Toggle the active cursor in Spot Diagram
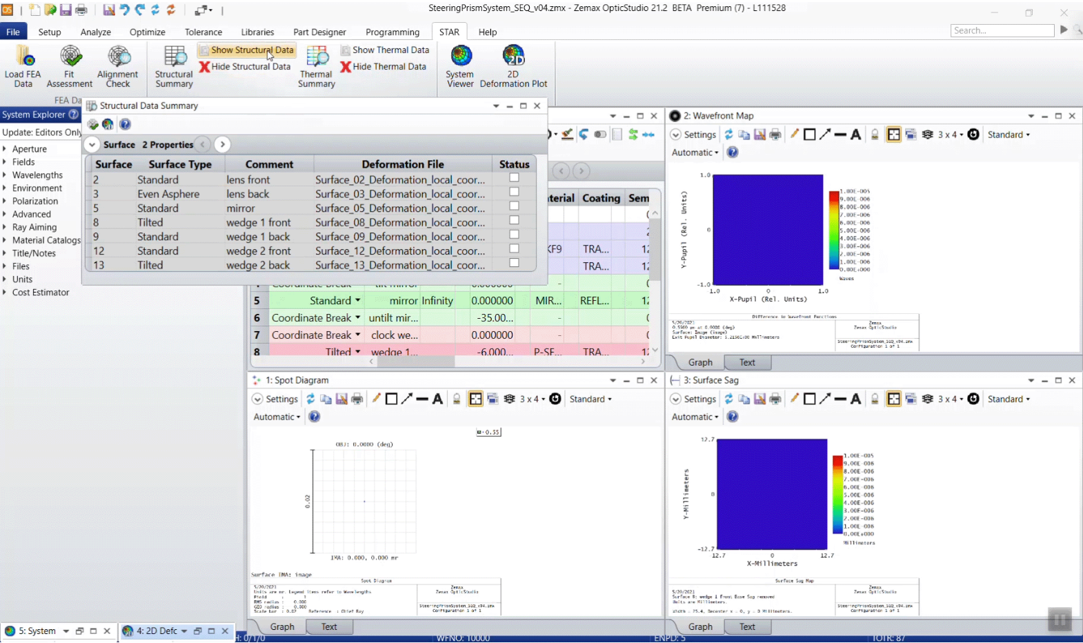Screen dimensions: 1083x643 (x=475, y=399)
